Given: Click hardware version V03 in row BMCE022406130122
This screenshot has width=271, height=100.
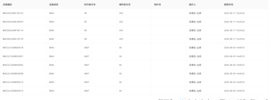Looking at the screenshot, I should (x=121, y=13).
